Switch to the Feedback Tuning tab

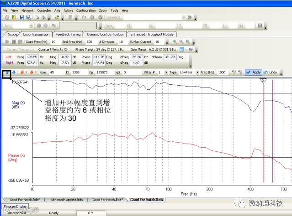tap(68, 34)
